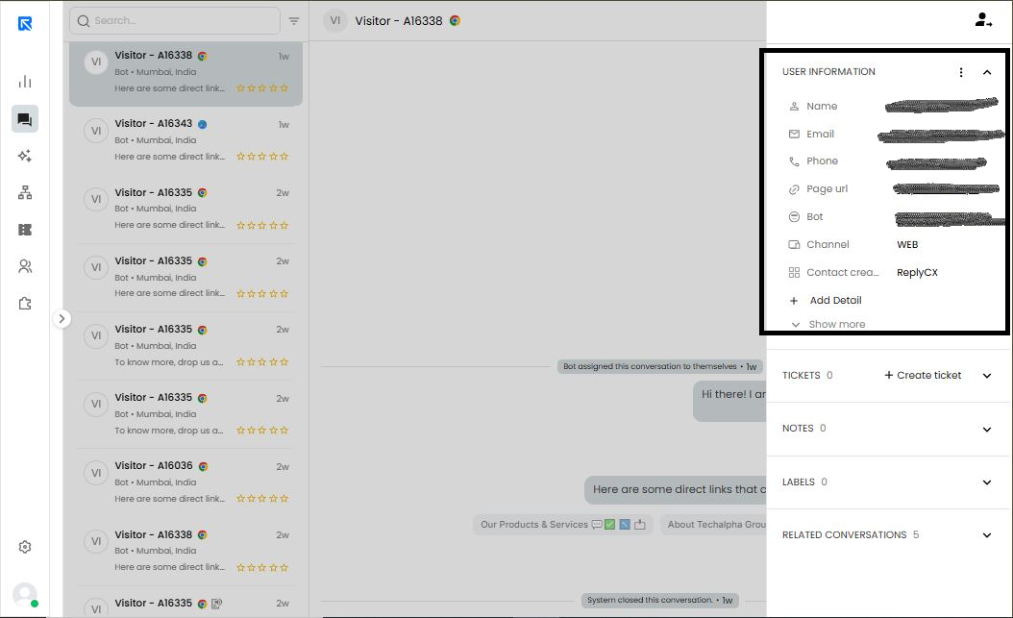Image resolution: width=1013 pixels, height=618 pixels.
Task: Expand the Notes section
Action: click(x=987, y=430)
